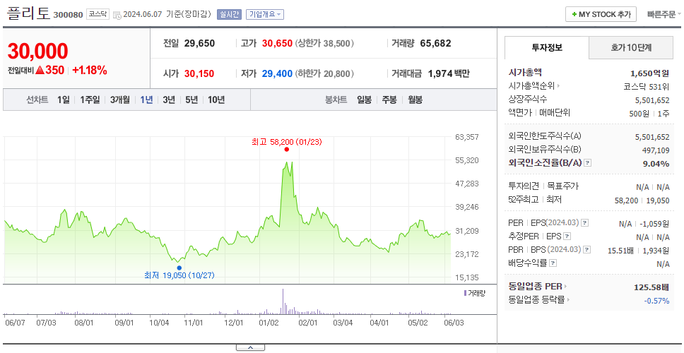Screen dimensions: 684x353
Task: Select 1주일 line chart period
Action: coord(90,100)
